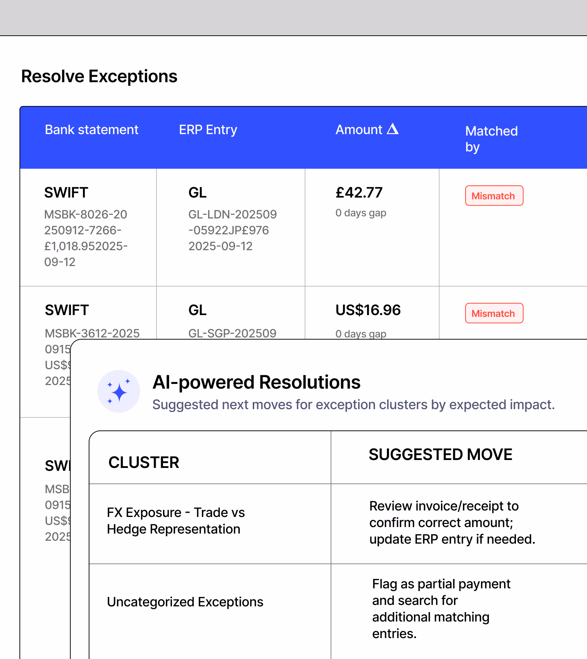Screen dimensions: 587x659
Task: Click the Amount delta triangle icon
Action: (393, 129)
